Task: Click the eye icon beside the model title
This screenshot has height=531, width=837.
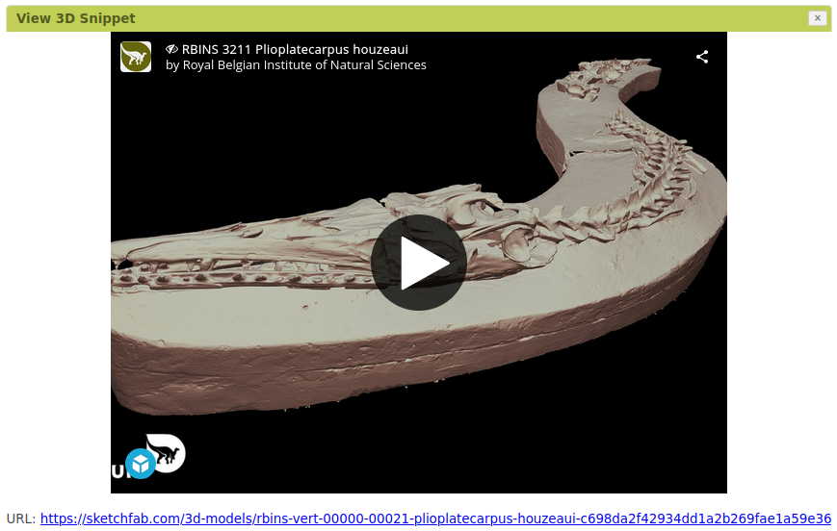Action: [x=172, y=49]
